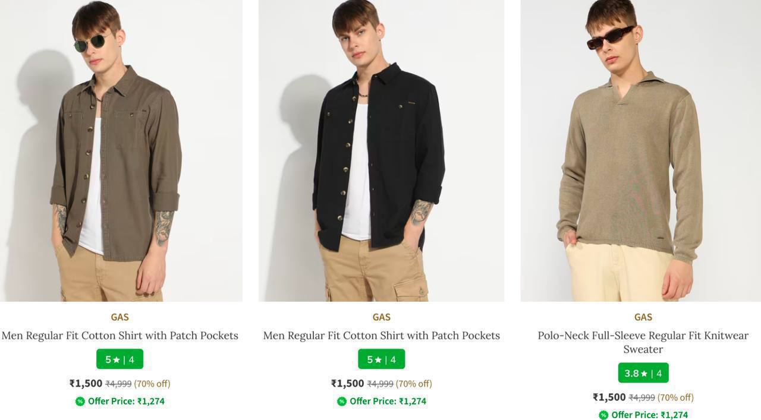Click the offer percent icon under the olive shirt
This screenshot has width=761, height=420.
click(80, 402)
